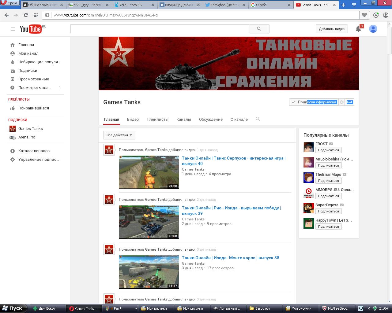The width and height of the screenshot is (392, 313).
Task: Click the 24:30 video thumbnail
Action: [149, 172]
